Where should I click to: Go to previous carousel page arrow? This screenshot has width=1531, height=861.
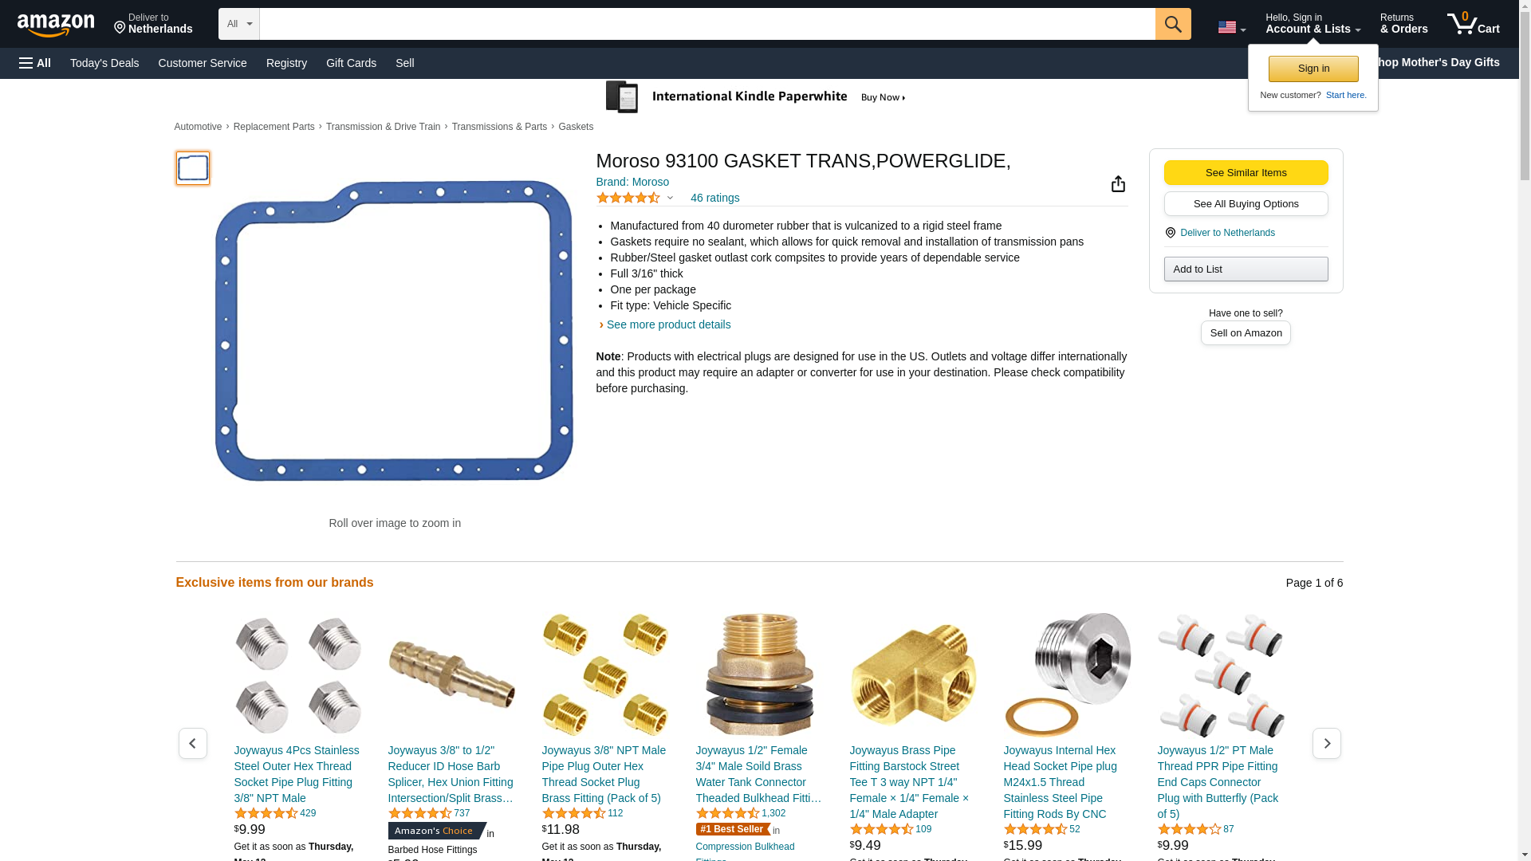tap(193, 743)
